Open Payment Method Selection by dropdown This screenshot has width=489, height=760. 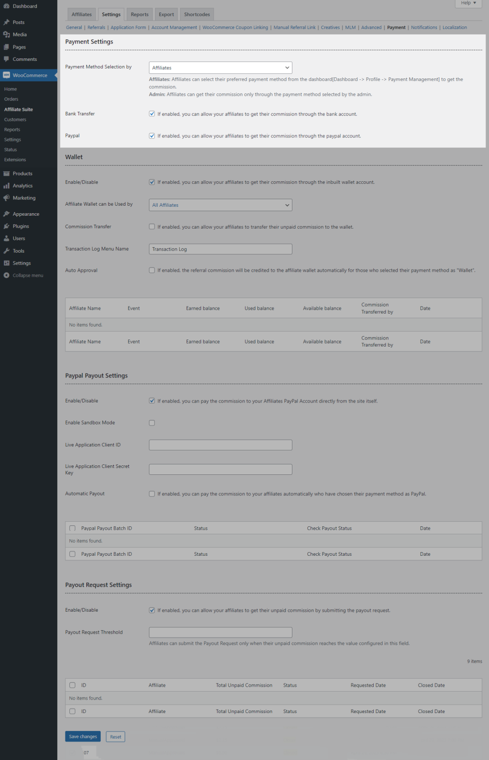click(221, 68)
